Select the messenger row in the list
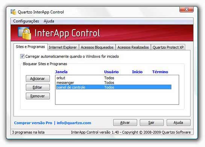 [114, 83]
